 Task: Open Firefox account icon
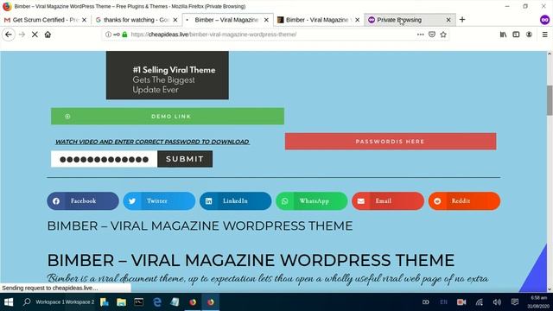point(529,35)
